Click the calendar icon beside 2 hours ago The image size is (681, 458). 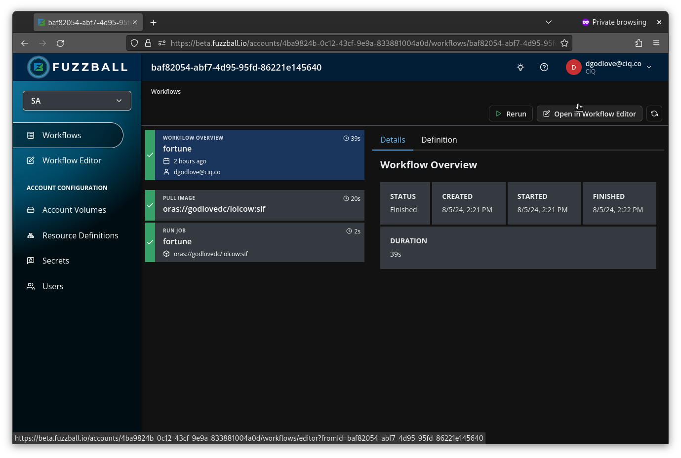166,161
